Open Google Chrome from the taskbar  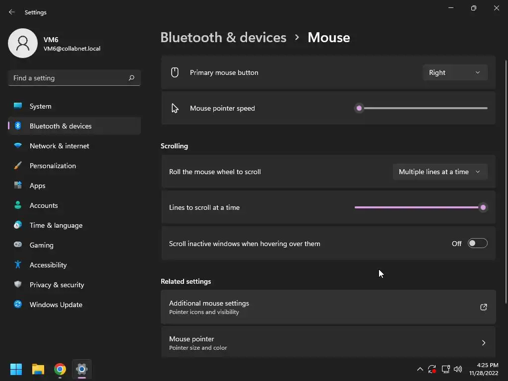(x=60, y=369)
